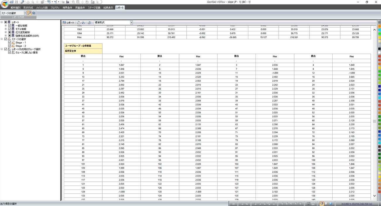Expand the 応力変形解析 node

(6, 32)
